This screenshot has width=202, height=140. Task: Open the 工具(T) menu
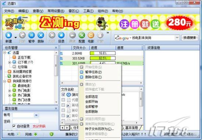click(x=88, y=11)
